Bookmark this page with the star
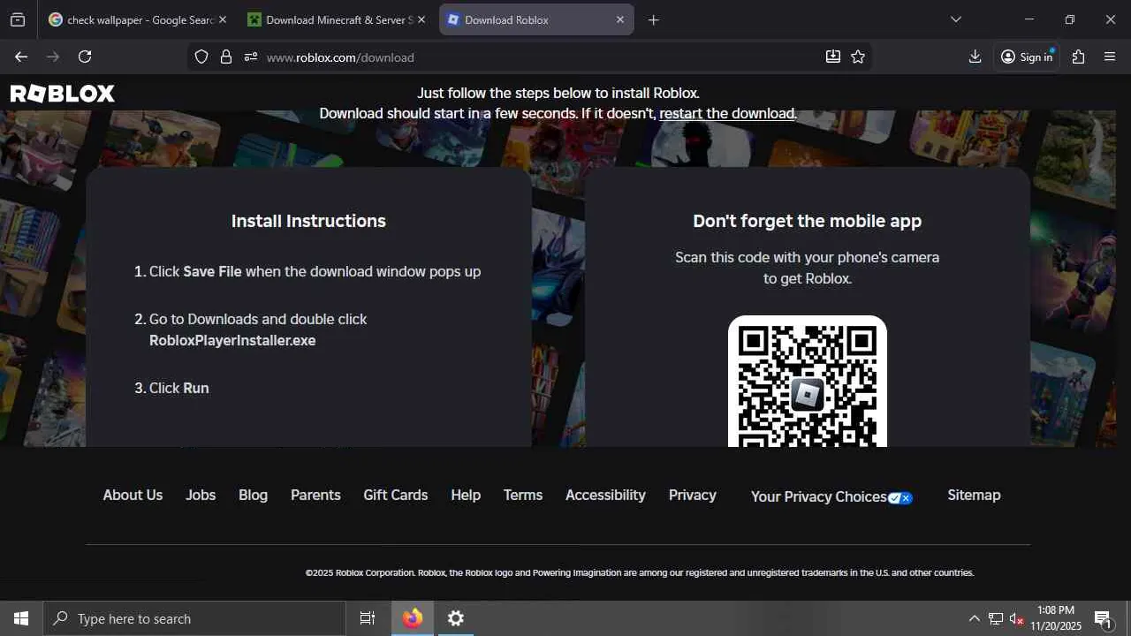 click(x=858, y=57)
